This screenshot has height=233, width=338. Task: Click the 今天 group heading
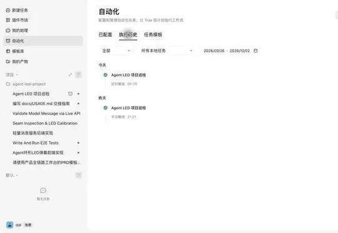point(102,65)
